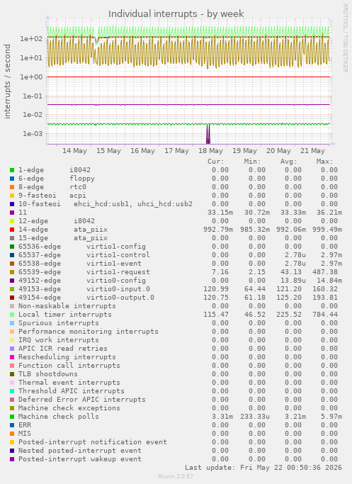Viewport: 352px width, 484px height.
Task: Click the TLB shootdowns legend entry
Action: pyautogui.click(x=48, y=373)
